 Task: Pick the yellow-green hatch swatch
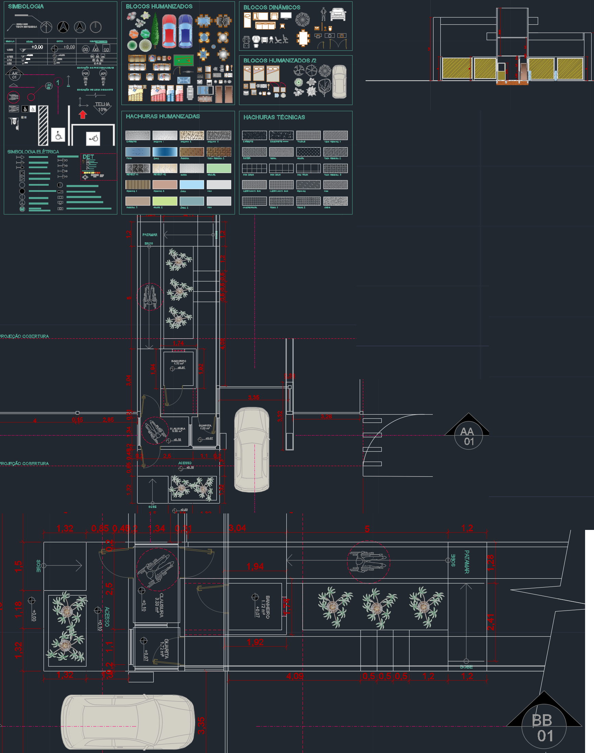165,201
